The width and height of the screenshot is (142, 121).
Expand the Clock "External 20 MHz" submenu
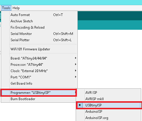click(x=39, y=71)
